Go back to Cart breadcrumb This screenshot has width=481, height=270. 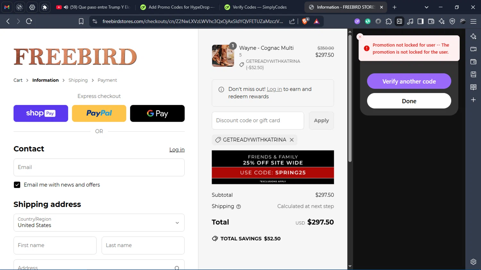click(x=18, y=80)
